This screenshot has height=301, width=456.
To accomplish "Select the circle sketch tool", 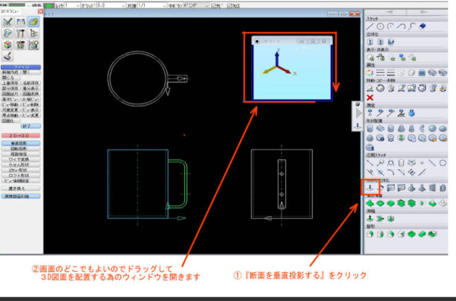I will pyautogui.click(x=381, y=27).
